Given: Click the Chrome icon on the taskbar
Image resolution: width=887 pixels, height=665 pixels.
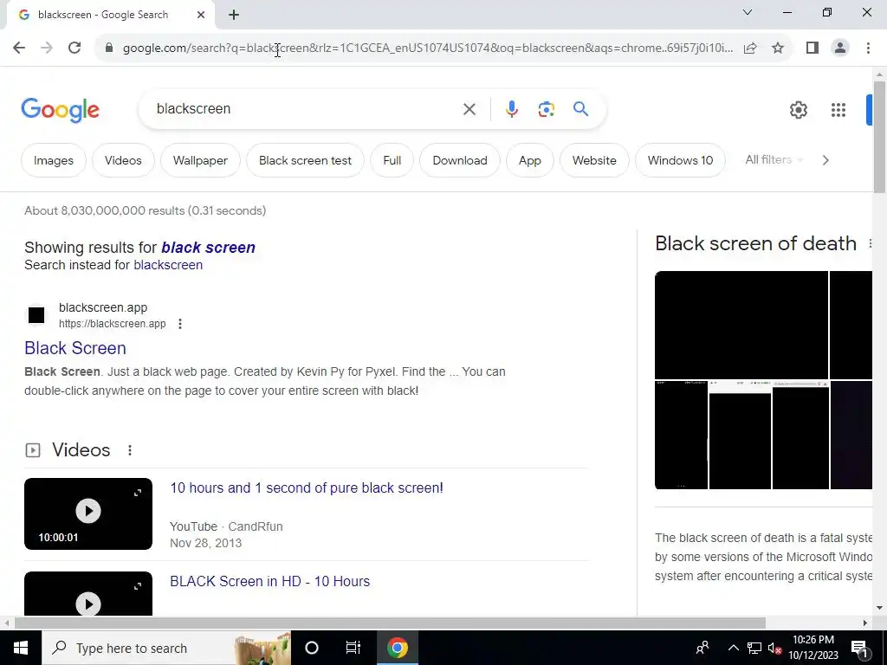Looking at the screenshot, I should pyautogui.click(x=398, y=648).
